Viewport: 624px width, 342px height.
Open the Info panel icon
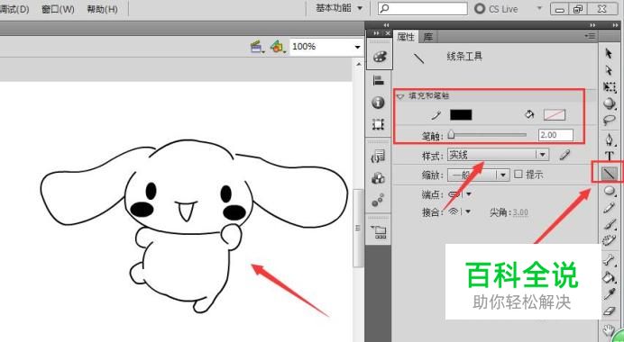pyautogui.click(x=378, y=103)
